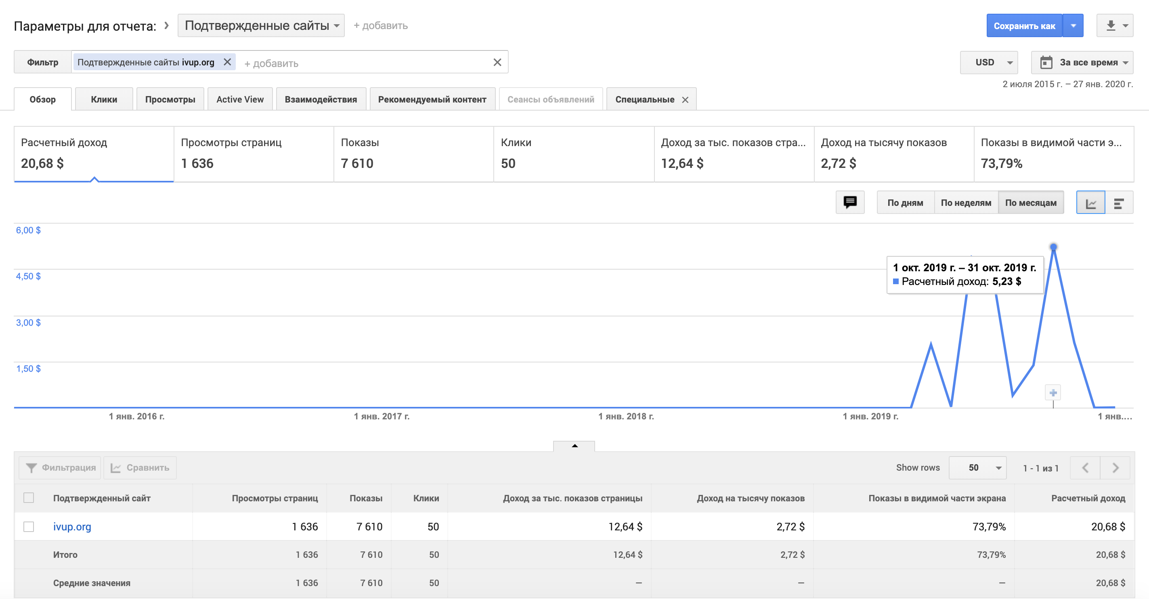Remove the ivup.org filter chip
The image size is (1149, 599).
[227, 62]
